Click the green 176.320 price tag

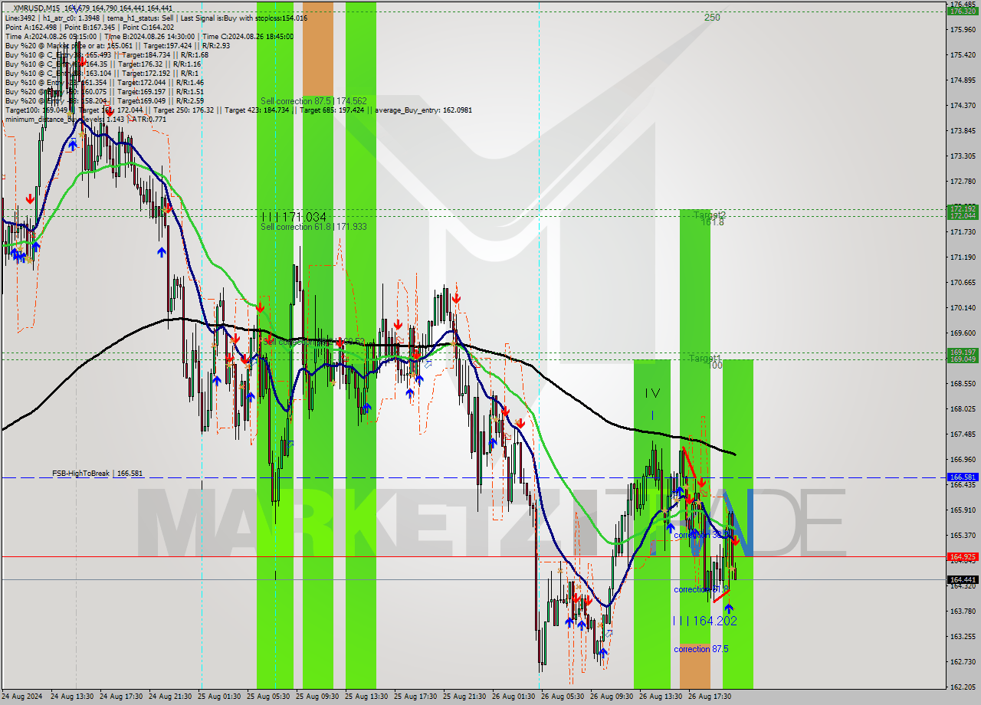pos(963,11)
